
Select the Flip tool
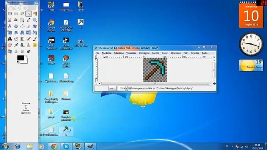coord(29,32)
